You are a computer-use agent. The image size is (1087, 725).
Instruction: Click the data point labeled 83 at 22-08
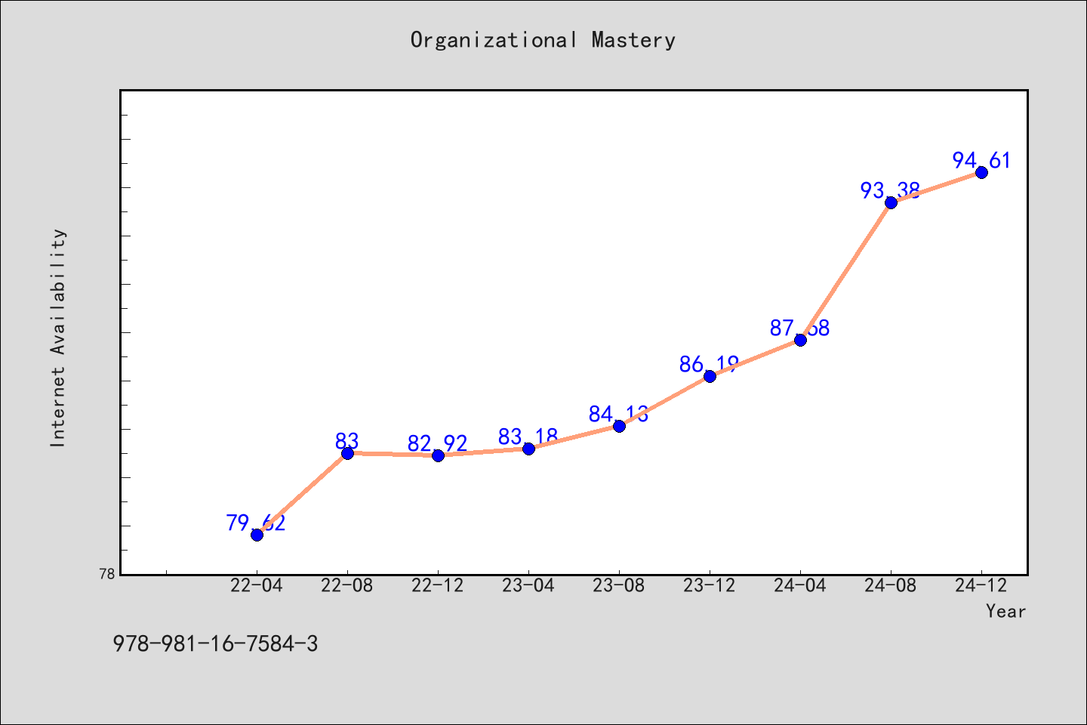pos(347,453)
